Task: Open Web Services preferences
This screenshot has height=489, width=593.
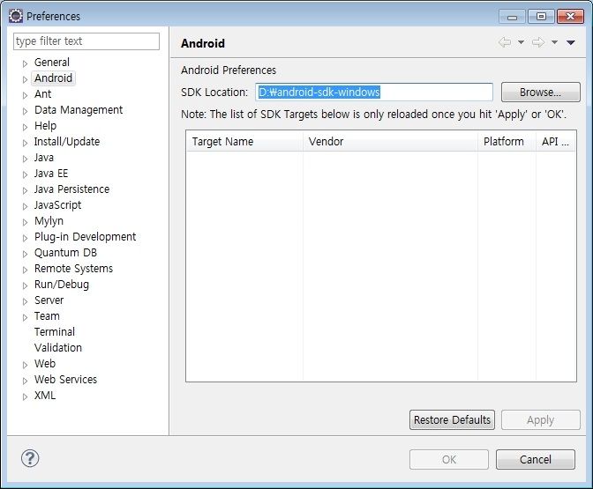Action: 65,380
